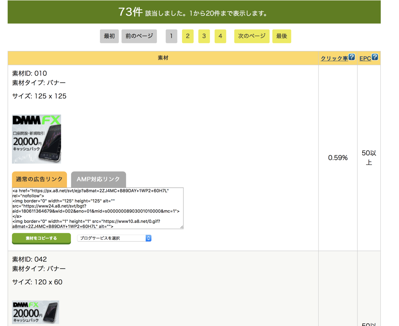Go to 前のページ

pyautogui.click(x=139, y=36)
